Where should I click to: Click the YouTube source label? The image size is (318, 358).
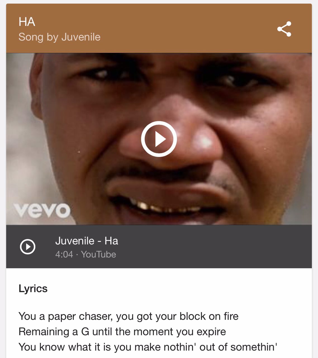(x=98, y=255)
